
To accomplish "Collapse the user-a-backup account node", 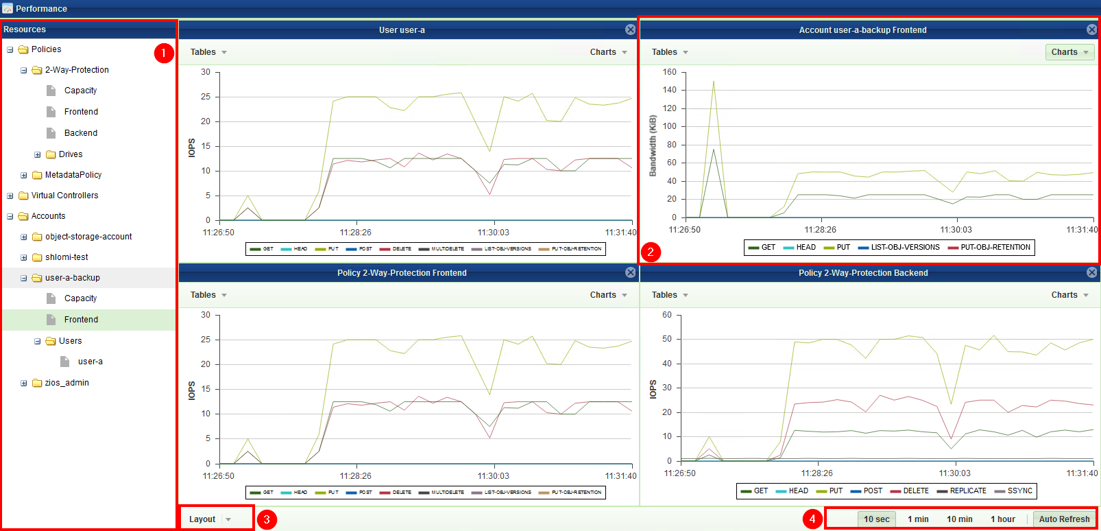I will [23, 278].
